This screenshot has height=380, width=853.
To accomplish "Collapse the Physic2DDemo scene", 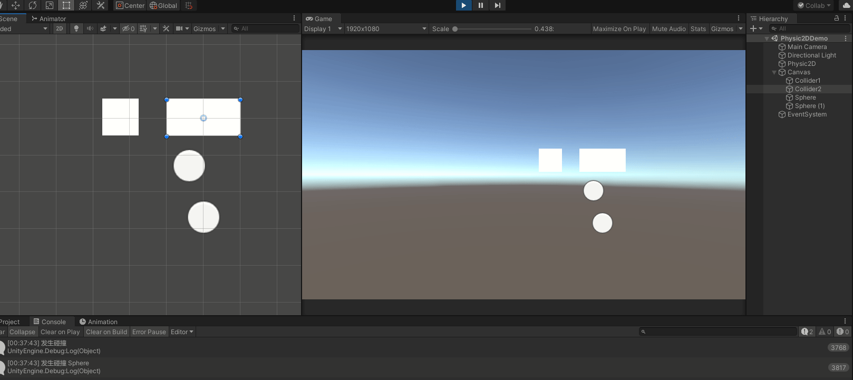I will click(767, 38).
